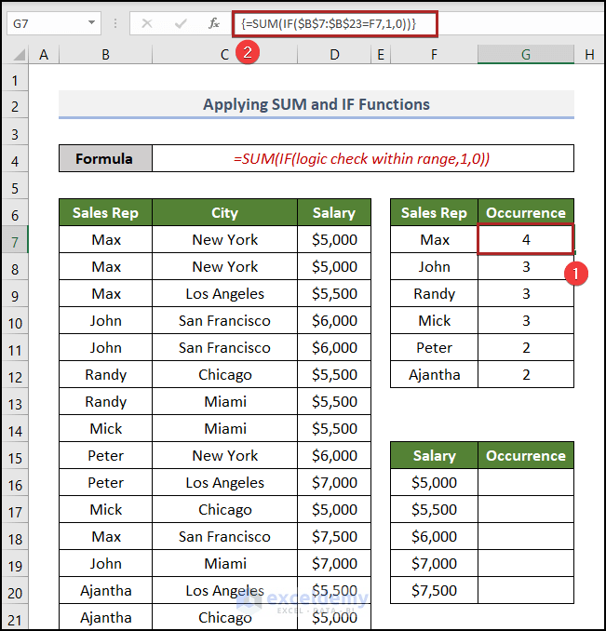The height and width of the screenshot is (631, 606).
Task: Click 'Los Angeles' in row 9
Action: [224, 294]
